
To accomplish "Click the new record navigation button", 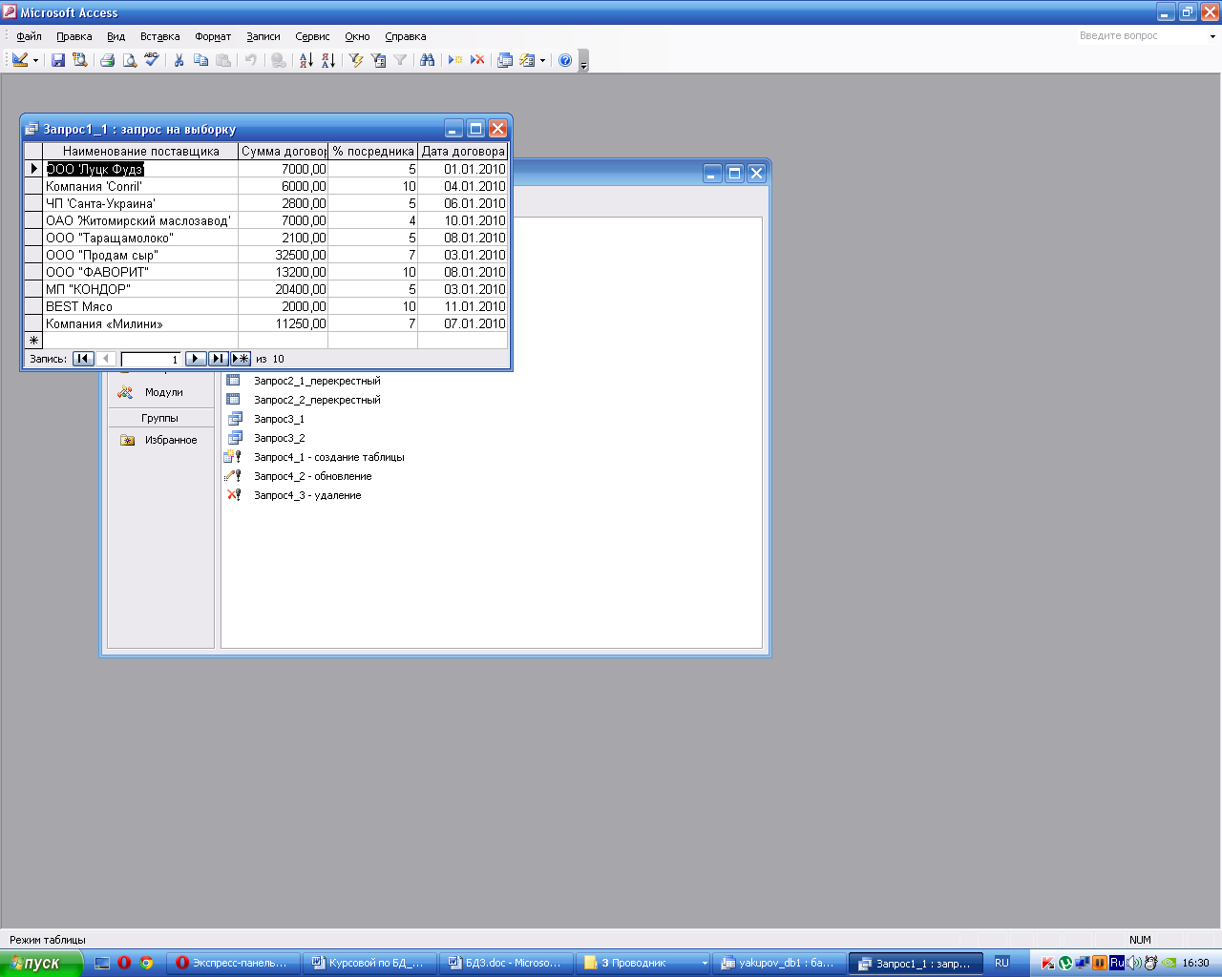I will click(241, 359).
